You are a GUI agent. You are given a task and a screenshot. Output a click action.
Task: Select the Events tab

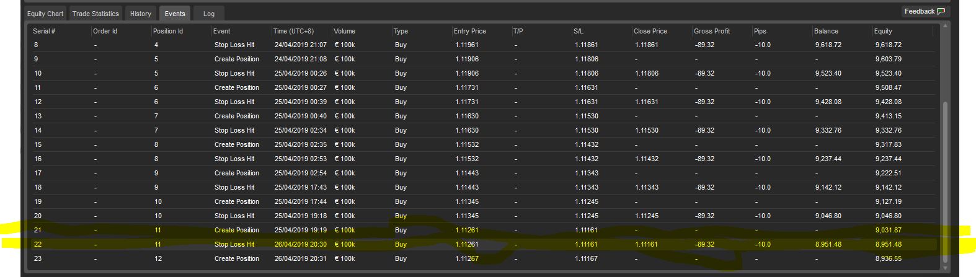[175, 14]
